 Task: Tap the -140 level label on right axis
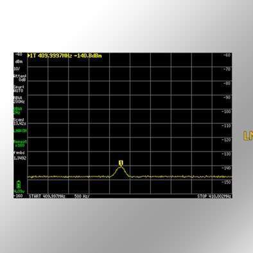tap(226, 168)
